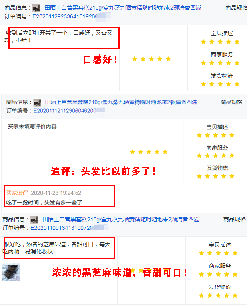Click 发货物流 stars in first review

coord(220,84)
